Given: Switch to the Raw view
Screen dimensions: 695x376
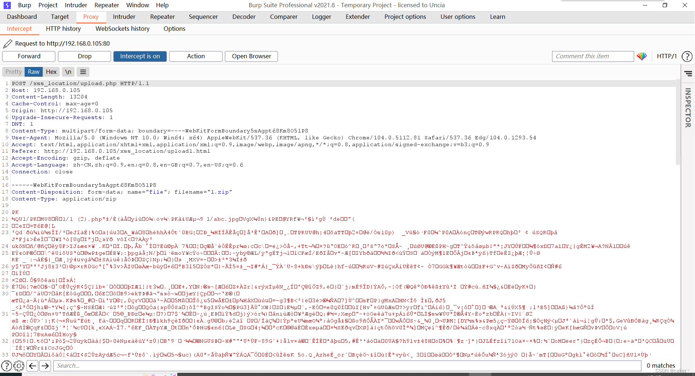Looking at the screenshot, I should pyautogui.click(x=34, y=72).
